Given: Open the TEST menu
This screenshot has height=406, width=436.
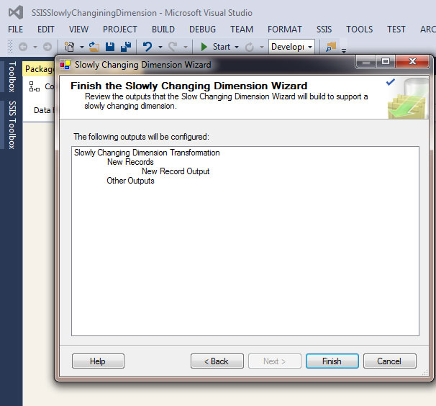Looking at the screenshot, I should 396,30.
